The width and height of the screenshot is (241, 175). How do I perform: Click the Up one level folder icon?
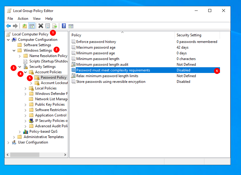pos(25,26)
